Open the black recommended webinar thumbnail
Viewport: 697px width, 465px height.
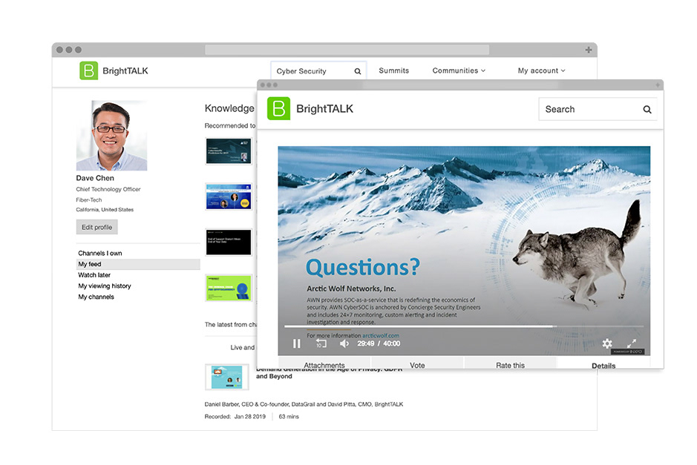click(229, 242)
